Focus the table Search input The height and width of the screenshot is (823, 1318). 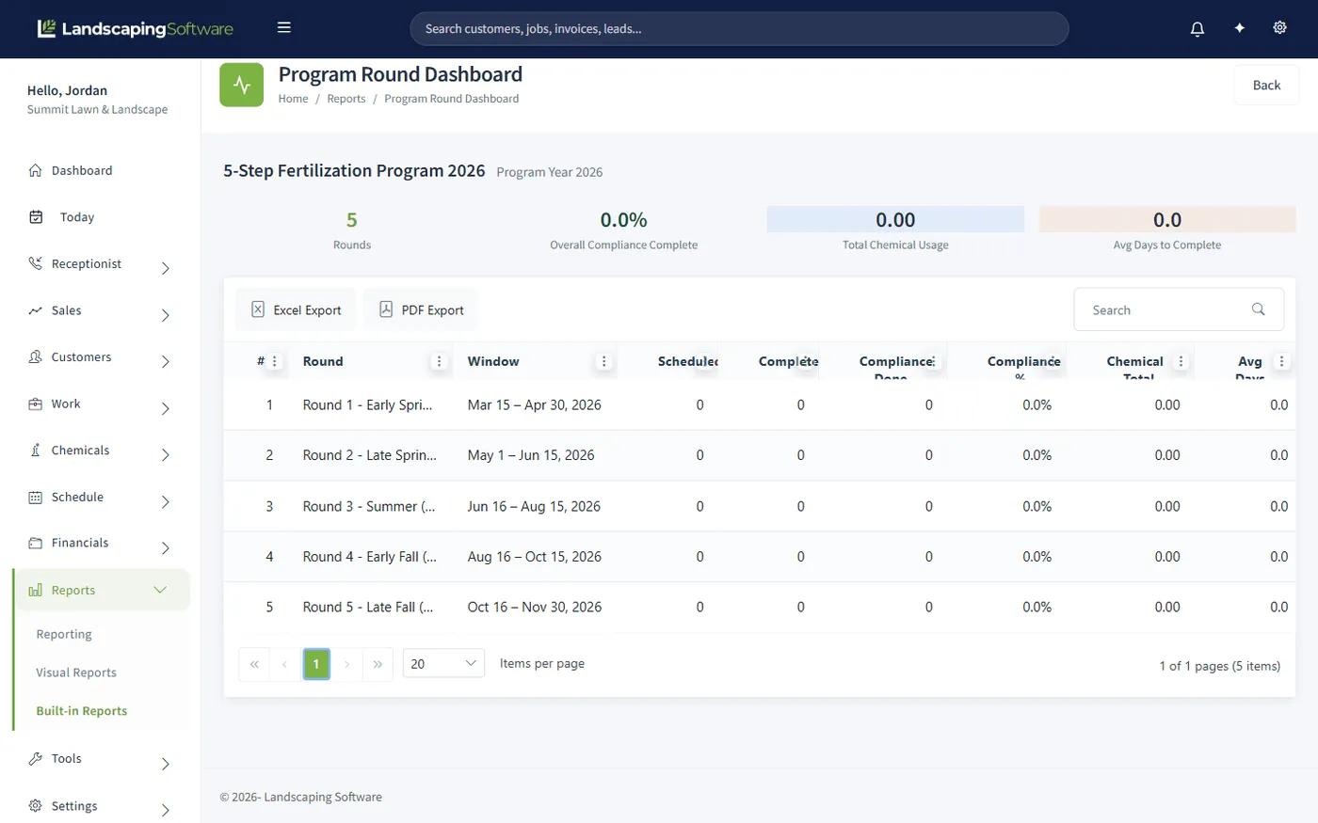coord(1179,309)
